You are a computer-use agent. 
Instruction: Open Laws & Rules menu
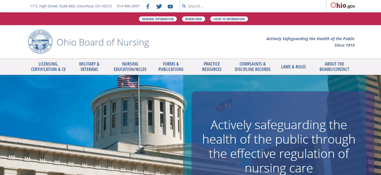click(294, 67)
